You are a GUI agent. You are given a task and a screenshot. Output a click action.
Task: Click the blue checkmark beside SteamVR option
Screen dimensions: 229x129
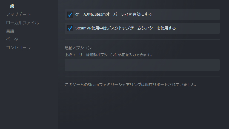click(x=70, y=28)
